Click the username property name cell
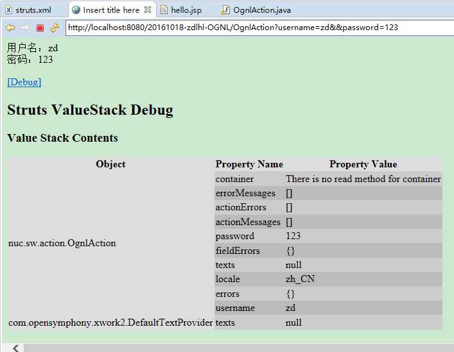The width and height of the screenshot is (454, 352). click(235, 308)
